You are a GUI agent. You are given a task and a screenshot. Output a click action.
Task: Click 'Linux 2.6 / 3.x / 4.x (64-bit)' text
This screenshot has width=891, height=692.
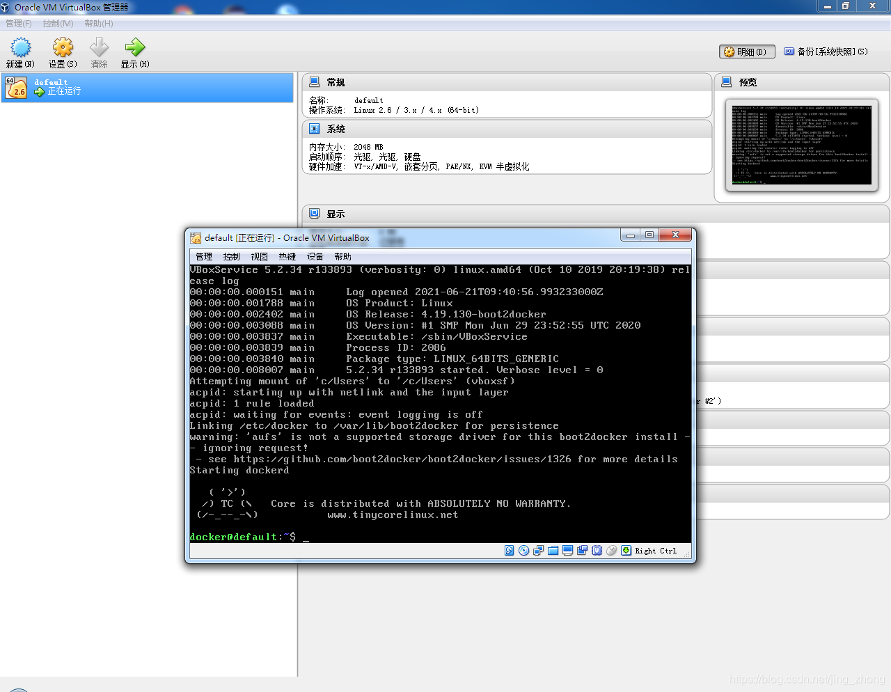click(x=416, y=110)
